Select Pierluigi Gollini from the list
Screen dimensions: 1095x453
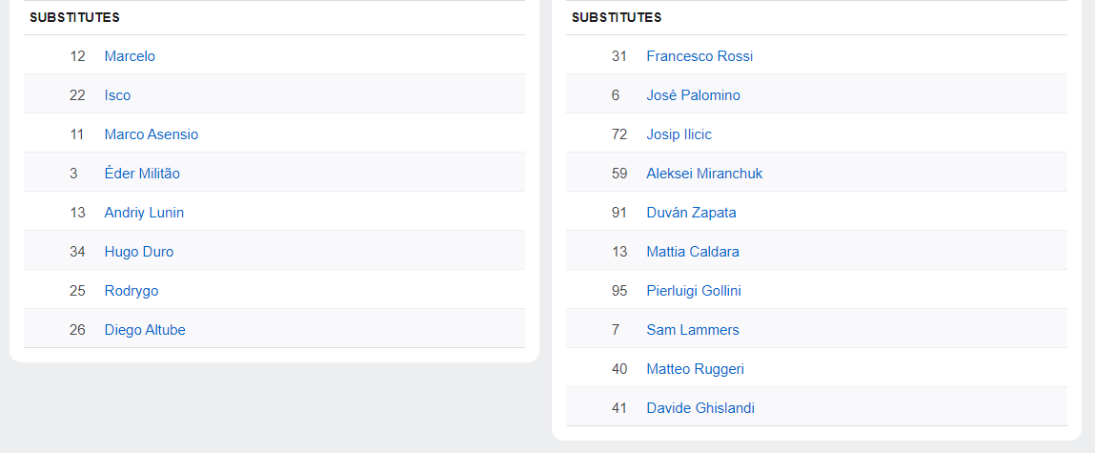(694, 291)
